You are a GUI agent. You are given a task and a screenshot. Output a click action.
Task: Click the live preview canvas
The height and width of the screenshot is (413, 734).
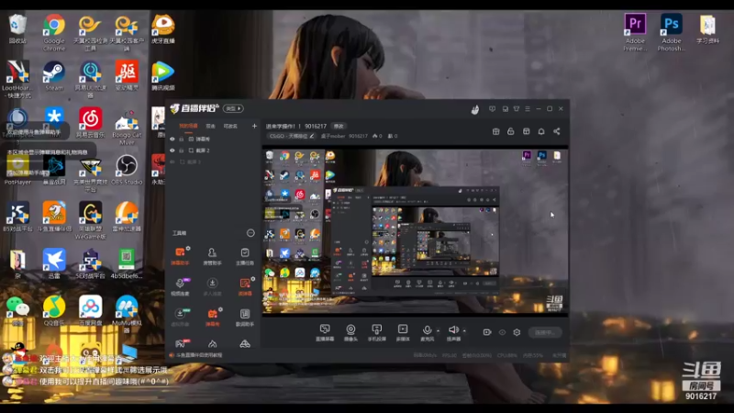[x=416, y=232]
